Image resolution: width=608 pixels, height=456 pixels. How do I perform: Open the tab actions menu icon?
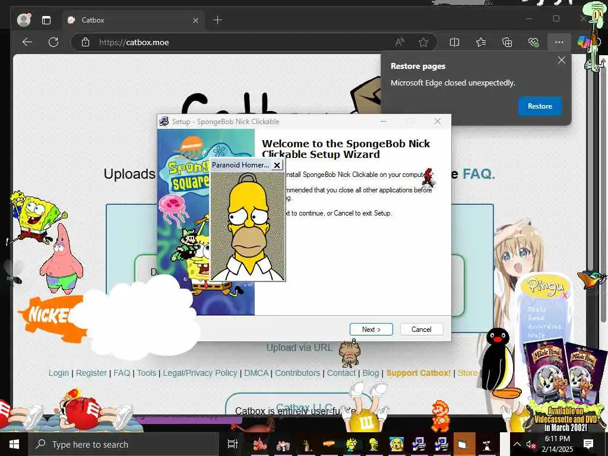pyautogui.click(x=46, y=20)
